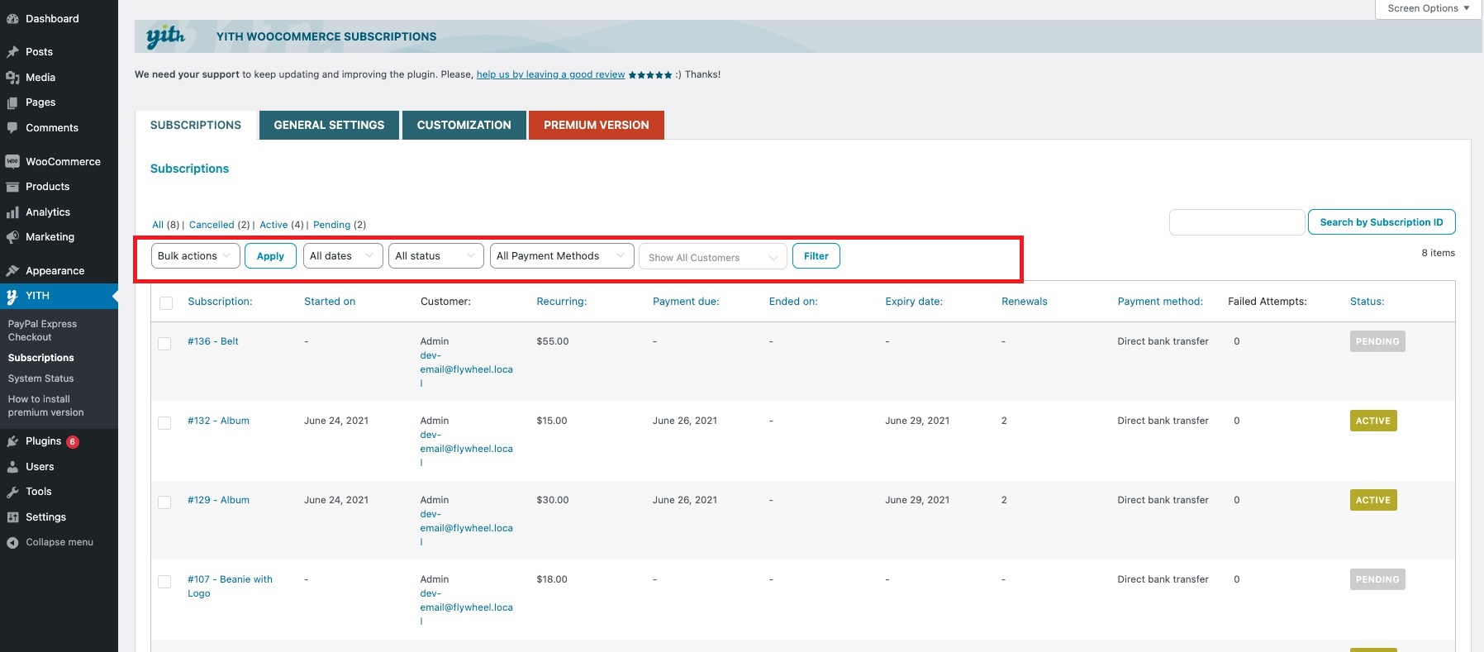Click the Users icon in sidebar

[12, 467]
